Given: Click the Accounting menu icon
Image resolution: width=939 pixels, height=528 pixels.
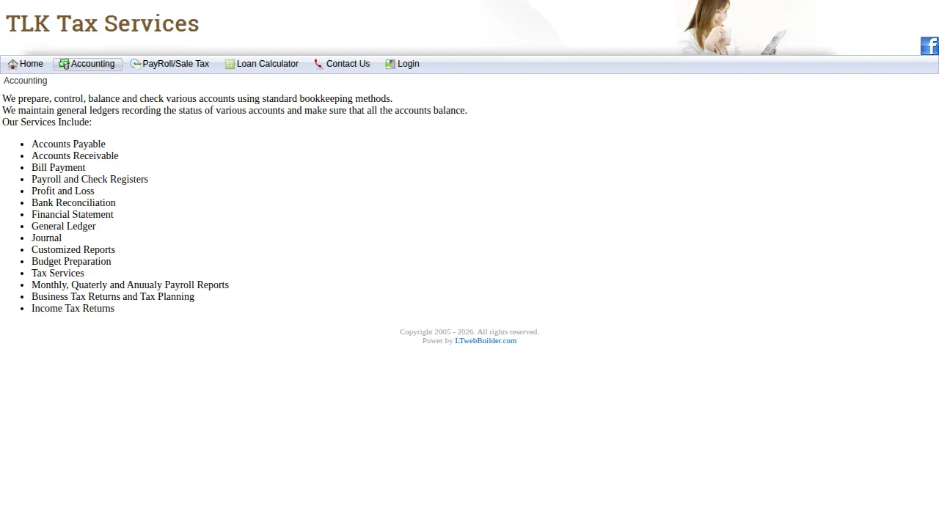Looking at the screenshot, I should (x=64, y=65).
